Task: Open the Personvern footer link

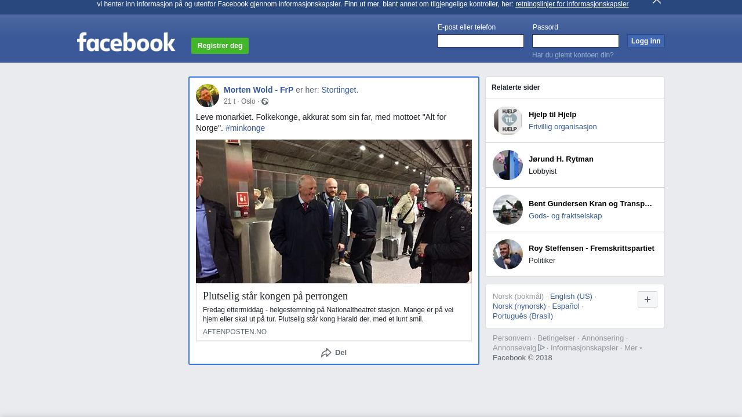Action: tap(512, 338)
